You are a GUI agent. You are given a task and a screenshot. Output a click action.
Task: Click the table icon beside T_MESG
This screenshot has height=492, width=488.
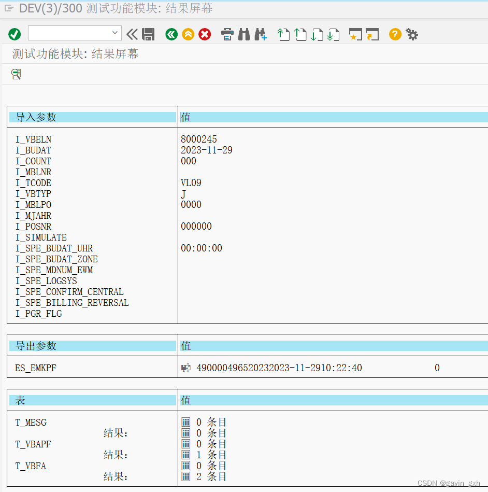(186, 422)
